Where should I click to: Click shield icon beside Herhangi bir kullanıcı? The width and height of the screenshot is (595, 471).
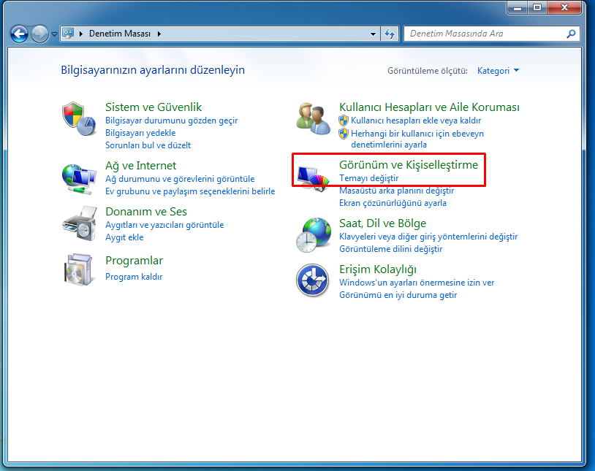pos(344,134)
